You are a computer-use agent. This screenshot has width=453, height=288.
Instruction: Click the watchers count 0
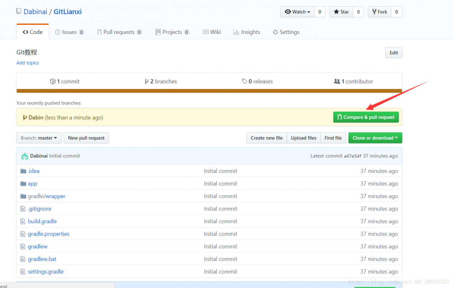pyautogui.click(x=320, y=12)
